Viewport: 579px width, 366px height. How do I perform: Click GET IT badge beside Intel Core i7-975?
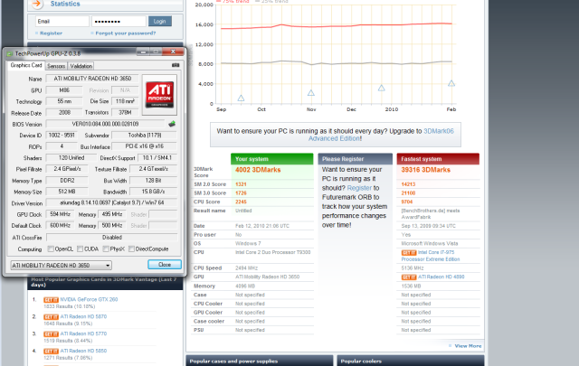coord(409,253)
